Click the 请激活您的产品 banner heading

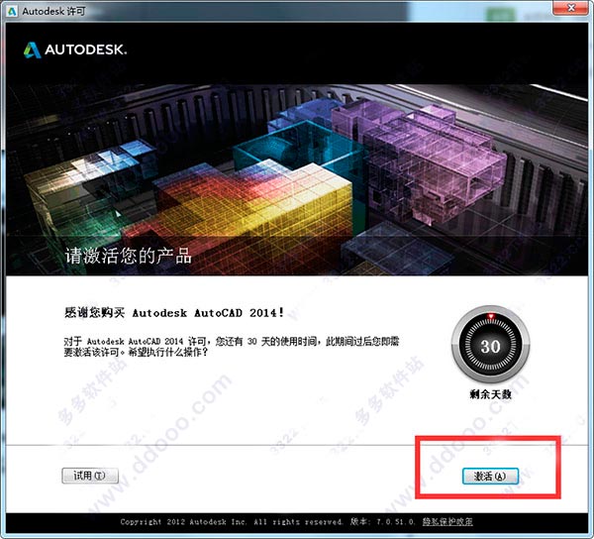tap(128, 256)
